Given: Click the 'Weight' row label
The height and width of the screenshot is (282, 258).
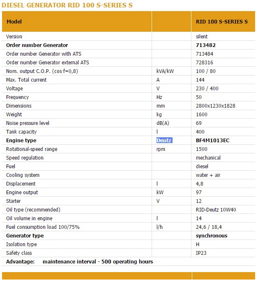Looking at the screenshot, I should pos(14,114).
